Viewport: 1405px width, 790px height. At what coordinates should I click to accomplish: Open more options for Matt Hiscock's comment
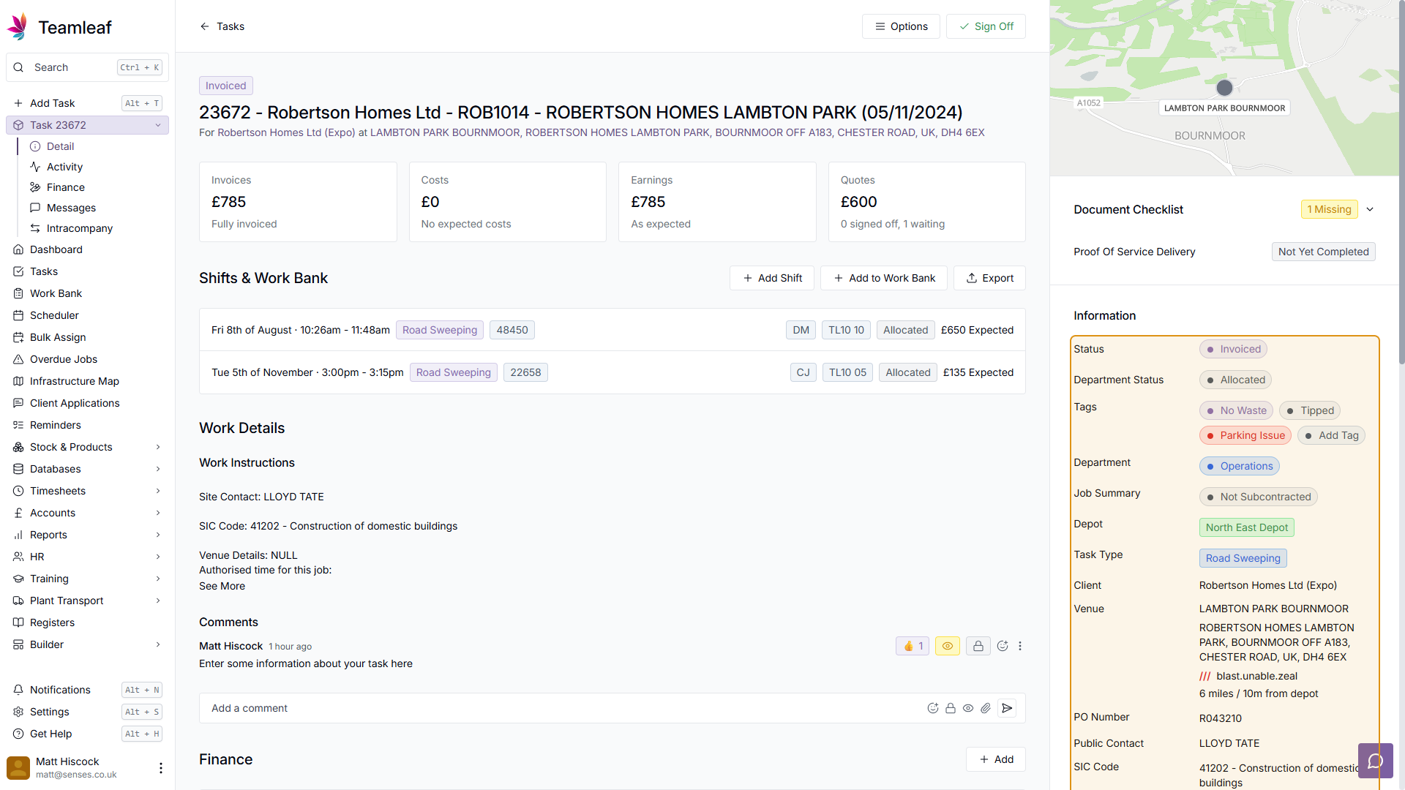(x=1020, y=646)
